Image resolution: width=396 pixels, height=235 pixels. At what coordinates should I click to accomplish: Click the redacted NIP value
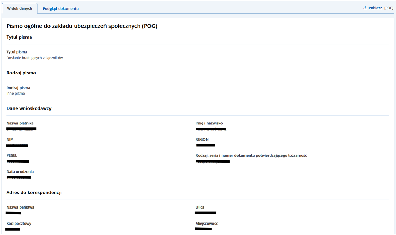(17, 145)
